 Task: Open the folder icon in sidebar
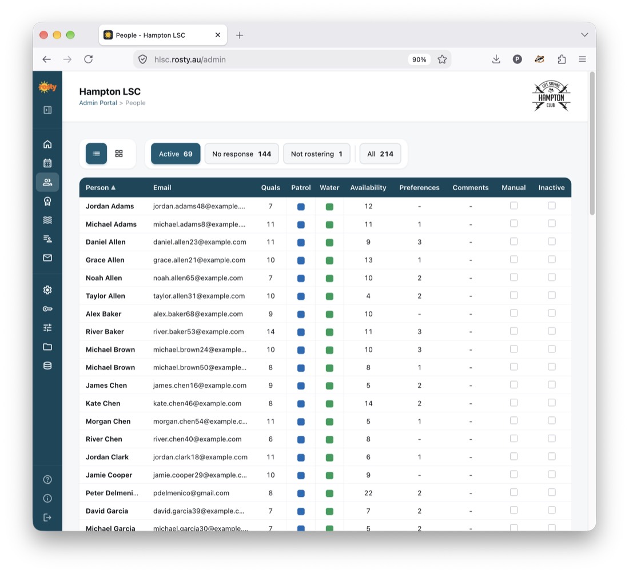(x=47, y=347)
